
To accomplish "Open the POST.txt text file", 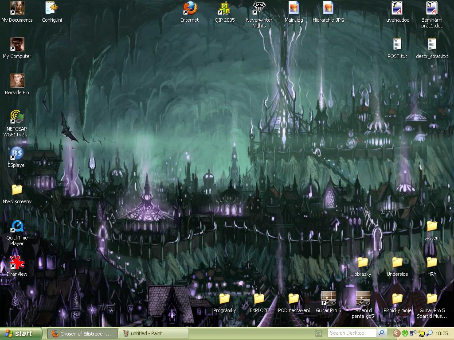I will tap(397, 45).
